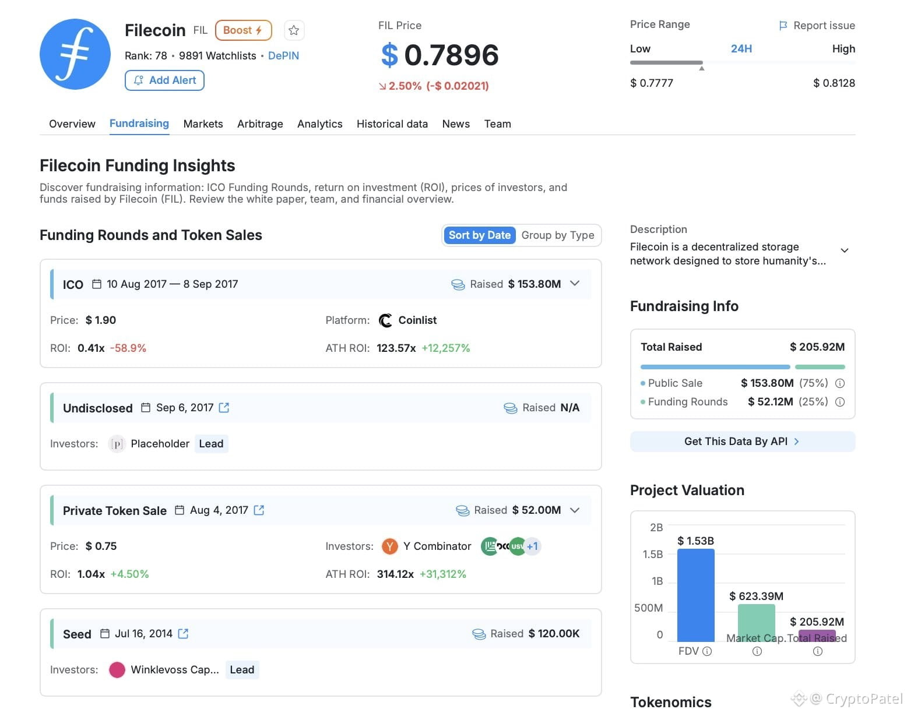
Task: Open the Arbitrage tab
Action: click(x=260, y=124)
